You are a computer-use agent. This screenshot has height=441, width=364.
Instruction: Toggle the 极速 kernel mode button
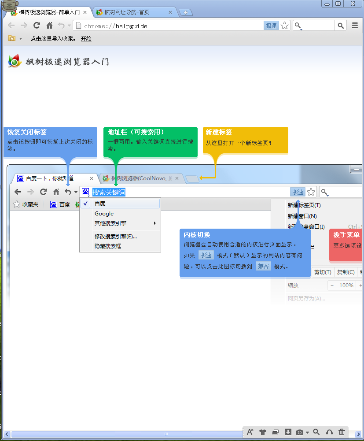point(271,26)
